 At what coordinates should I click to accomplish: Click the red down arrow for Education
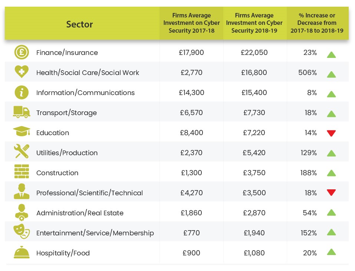[331, 133]
